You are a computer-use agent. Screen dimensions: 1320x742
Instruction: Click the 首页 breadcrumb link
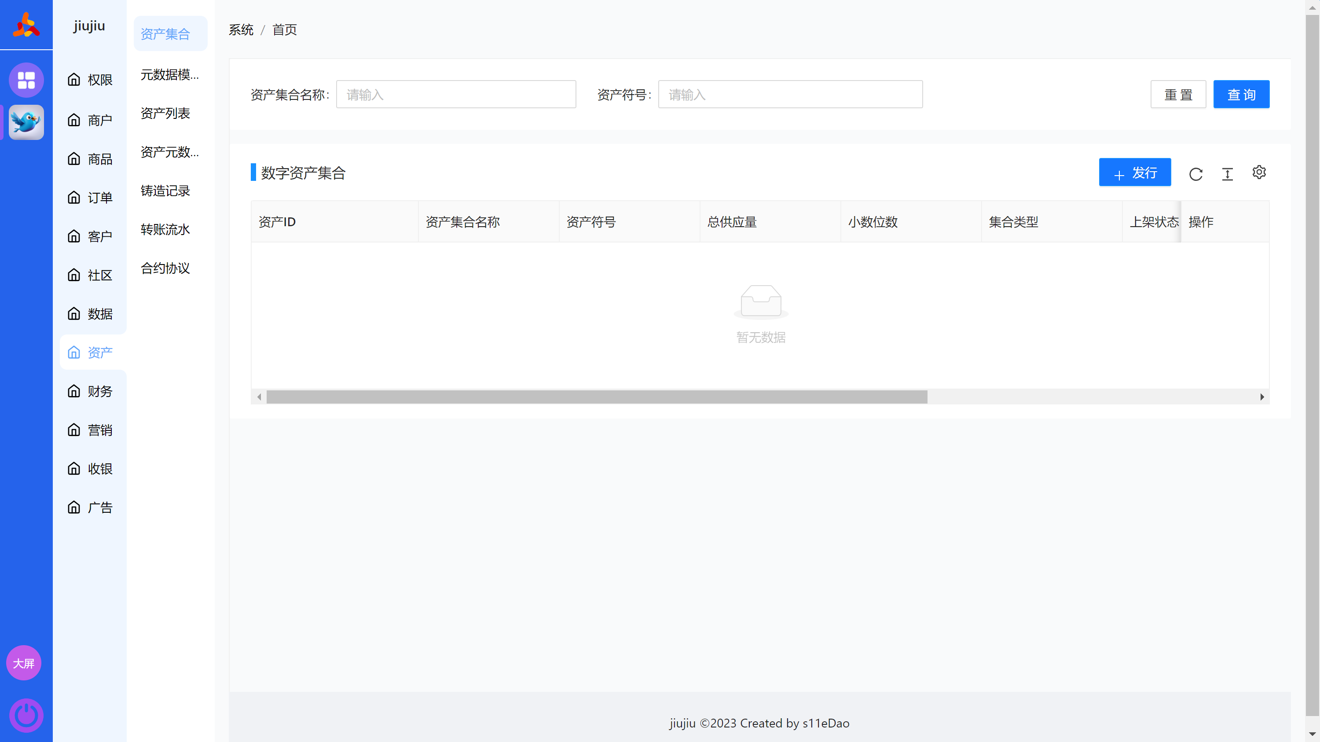pyautogui.click(x=284, y=30)
